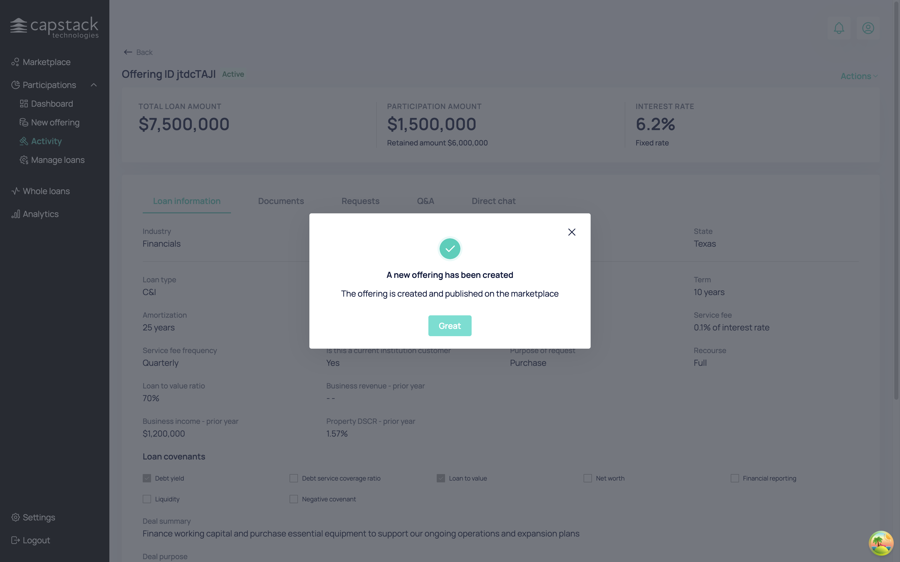Viewport: 900px width, 562px height.
Task: Enable the Net worth covenant checkbox
Action: point(587,478)
